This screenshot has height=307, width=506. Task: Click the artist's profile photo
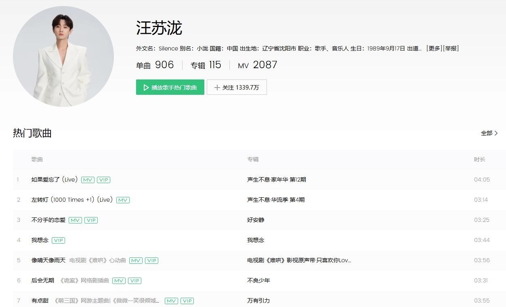[63, 56]
